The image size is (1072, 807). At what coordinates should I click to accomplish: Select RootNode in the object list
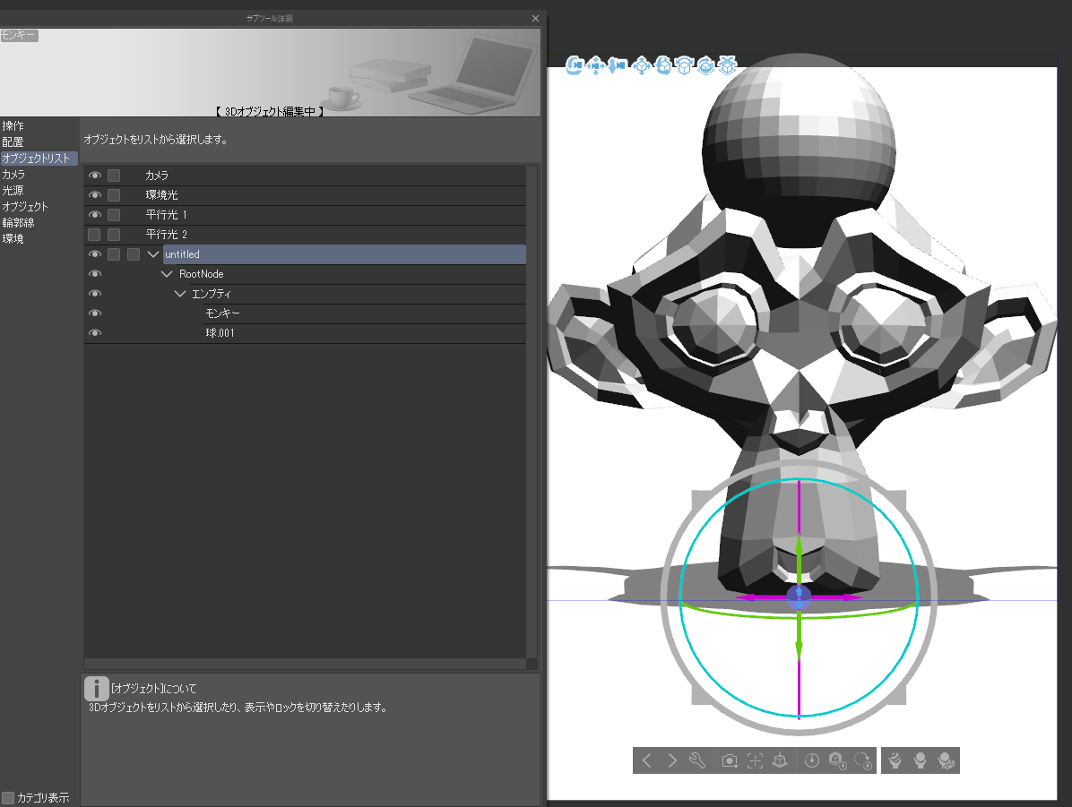pyautogui.click(x=201, y=274)
